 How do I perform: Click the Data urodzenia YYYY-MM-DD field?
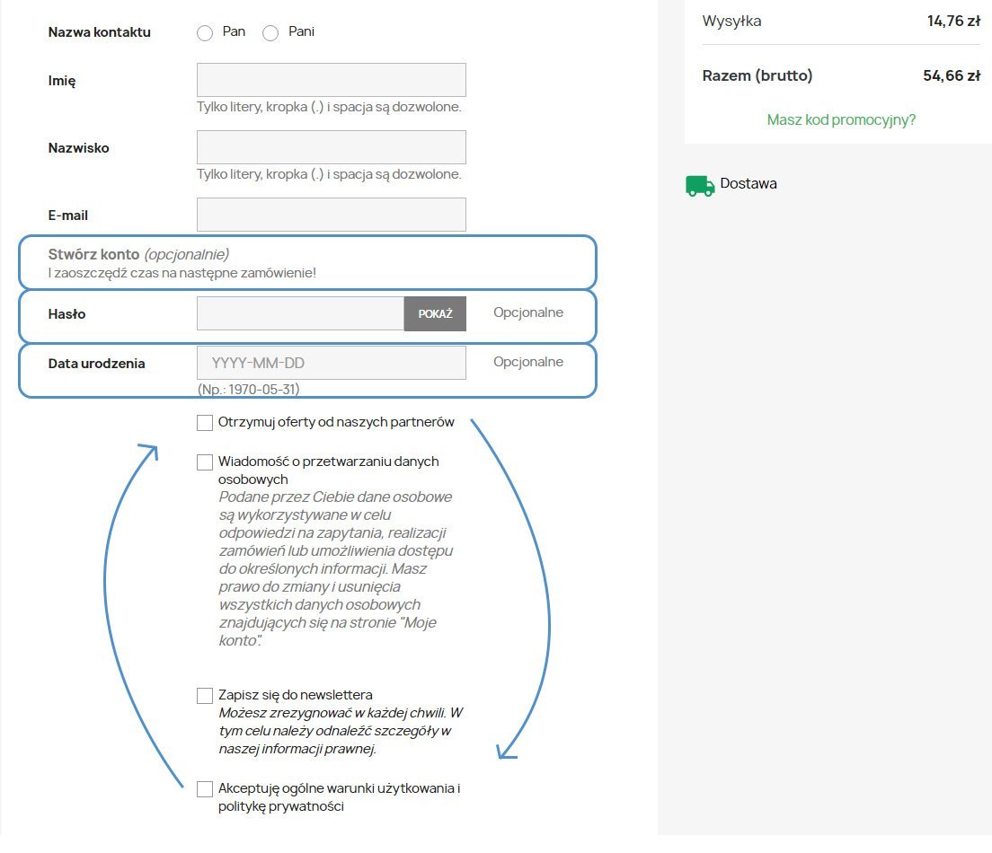[x=331, y=363]
